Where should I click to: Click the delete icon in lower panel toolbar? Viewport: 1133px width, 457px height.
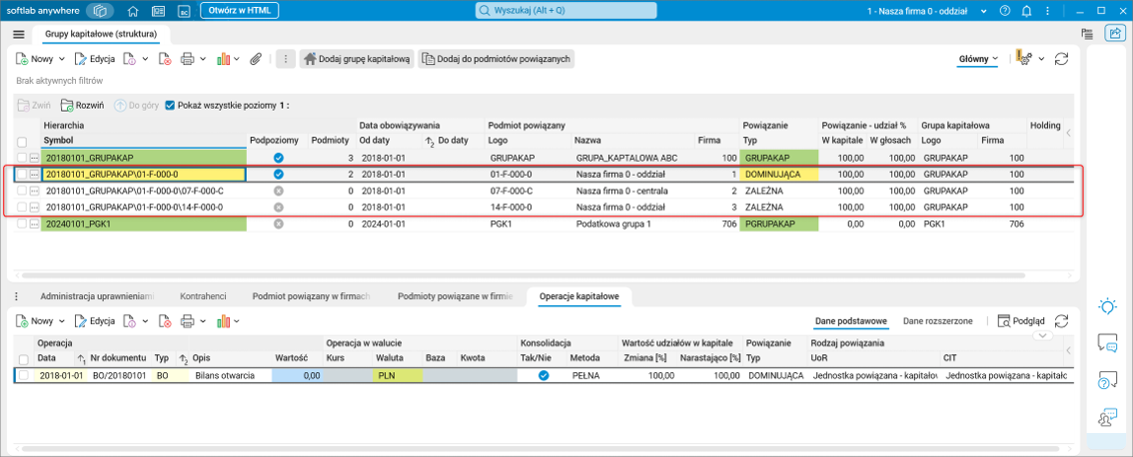[x=164, y=320]
